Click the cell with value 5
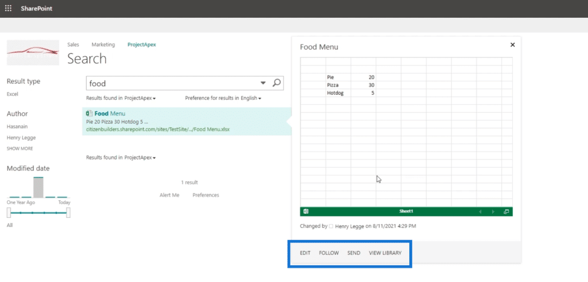 point(363,93)
